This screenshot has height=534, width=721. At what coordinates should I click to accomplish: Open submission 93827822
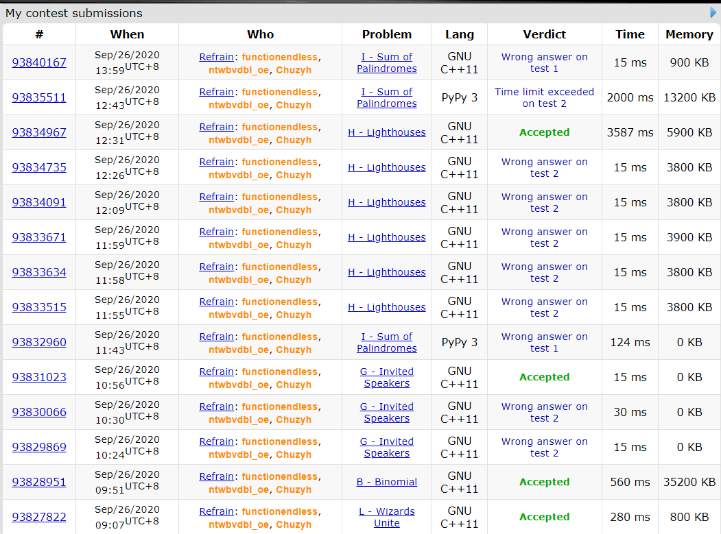(39, 518)
